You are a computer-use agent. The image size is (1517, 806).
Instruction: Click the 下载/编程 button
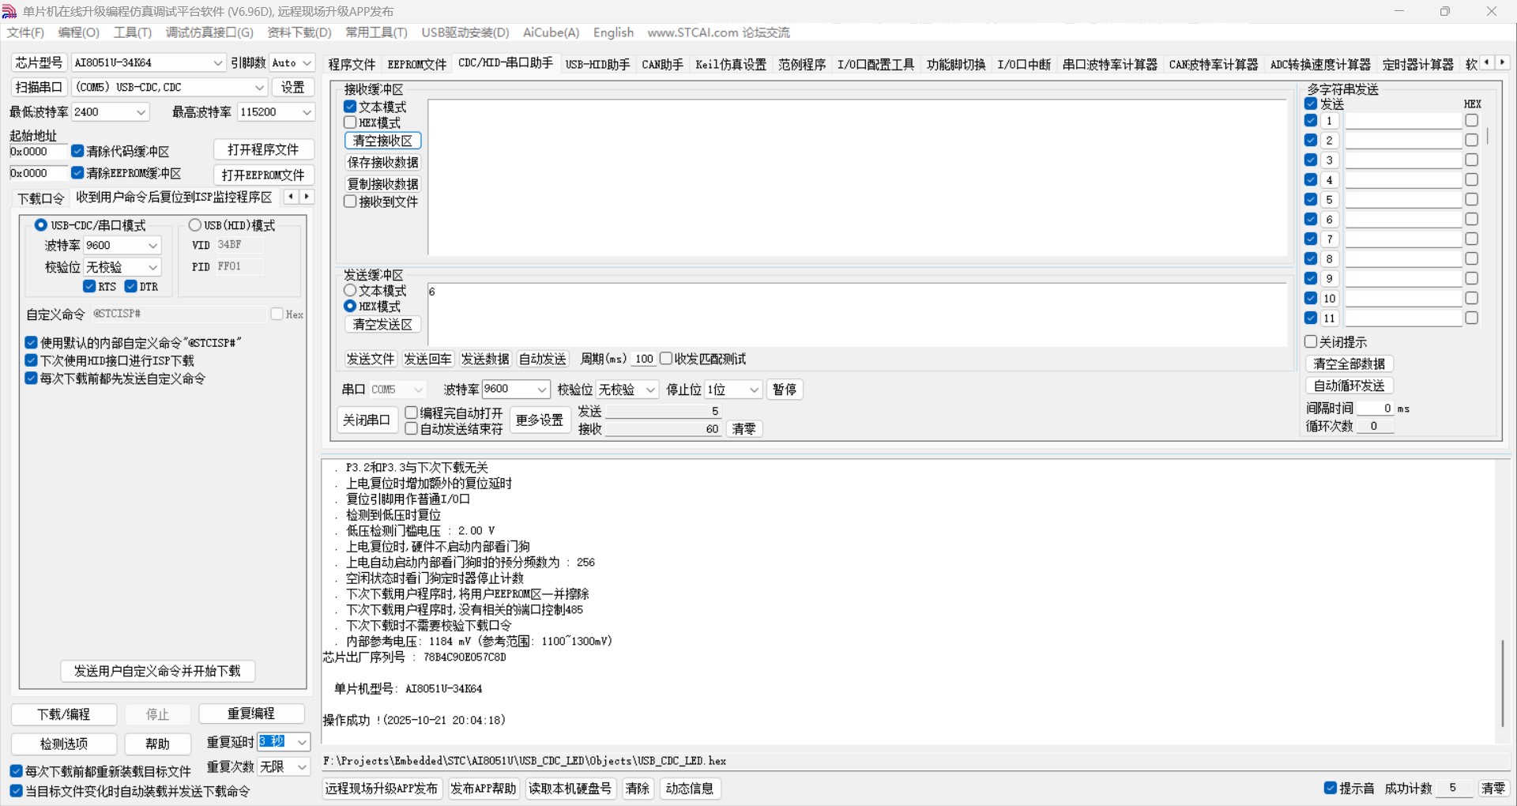point(64,714)
